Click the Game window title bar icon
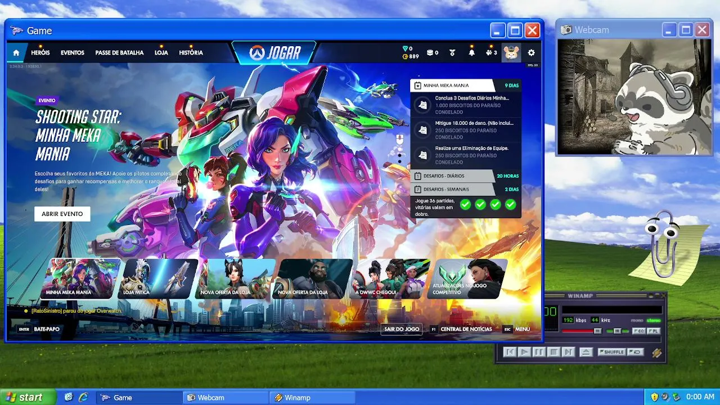This screenshot has width=720, height=405. coord(17,31)
